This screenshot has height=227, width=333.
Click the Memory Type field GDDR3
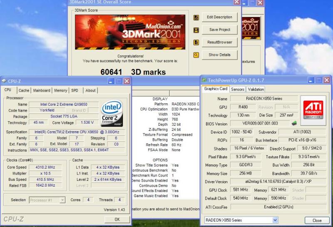point(246,165)
